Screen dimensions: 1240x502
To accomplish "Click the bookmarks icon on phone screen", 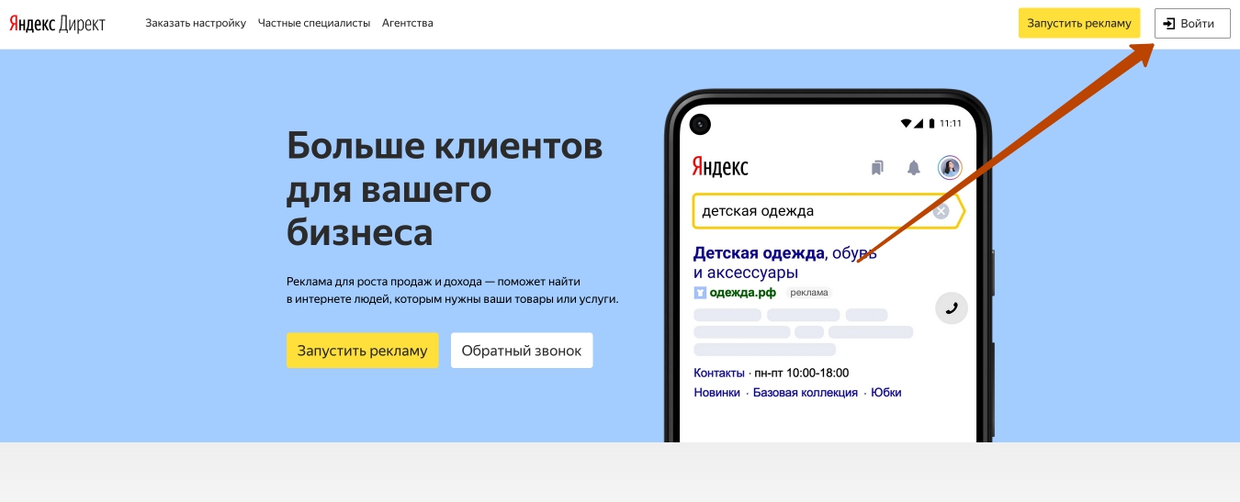I will (x=877, y=167).
